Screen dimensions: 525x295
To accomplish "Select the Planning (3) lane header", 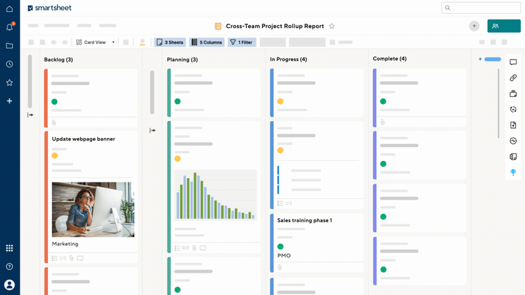I will pyautogui.click(x=182, y=60).
